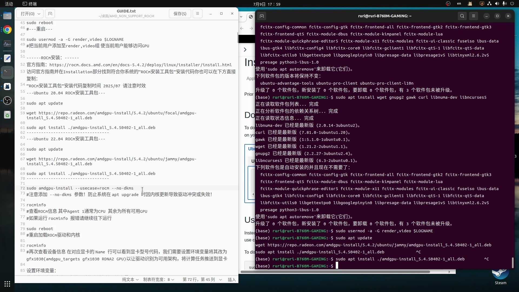Click the terminal search icon
Screen dimensions: 519x292
[x=462, y=16]
